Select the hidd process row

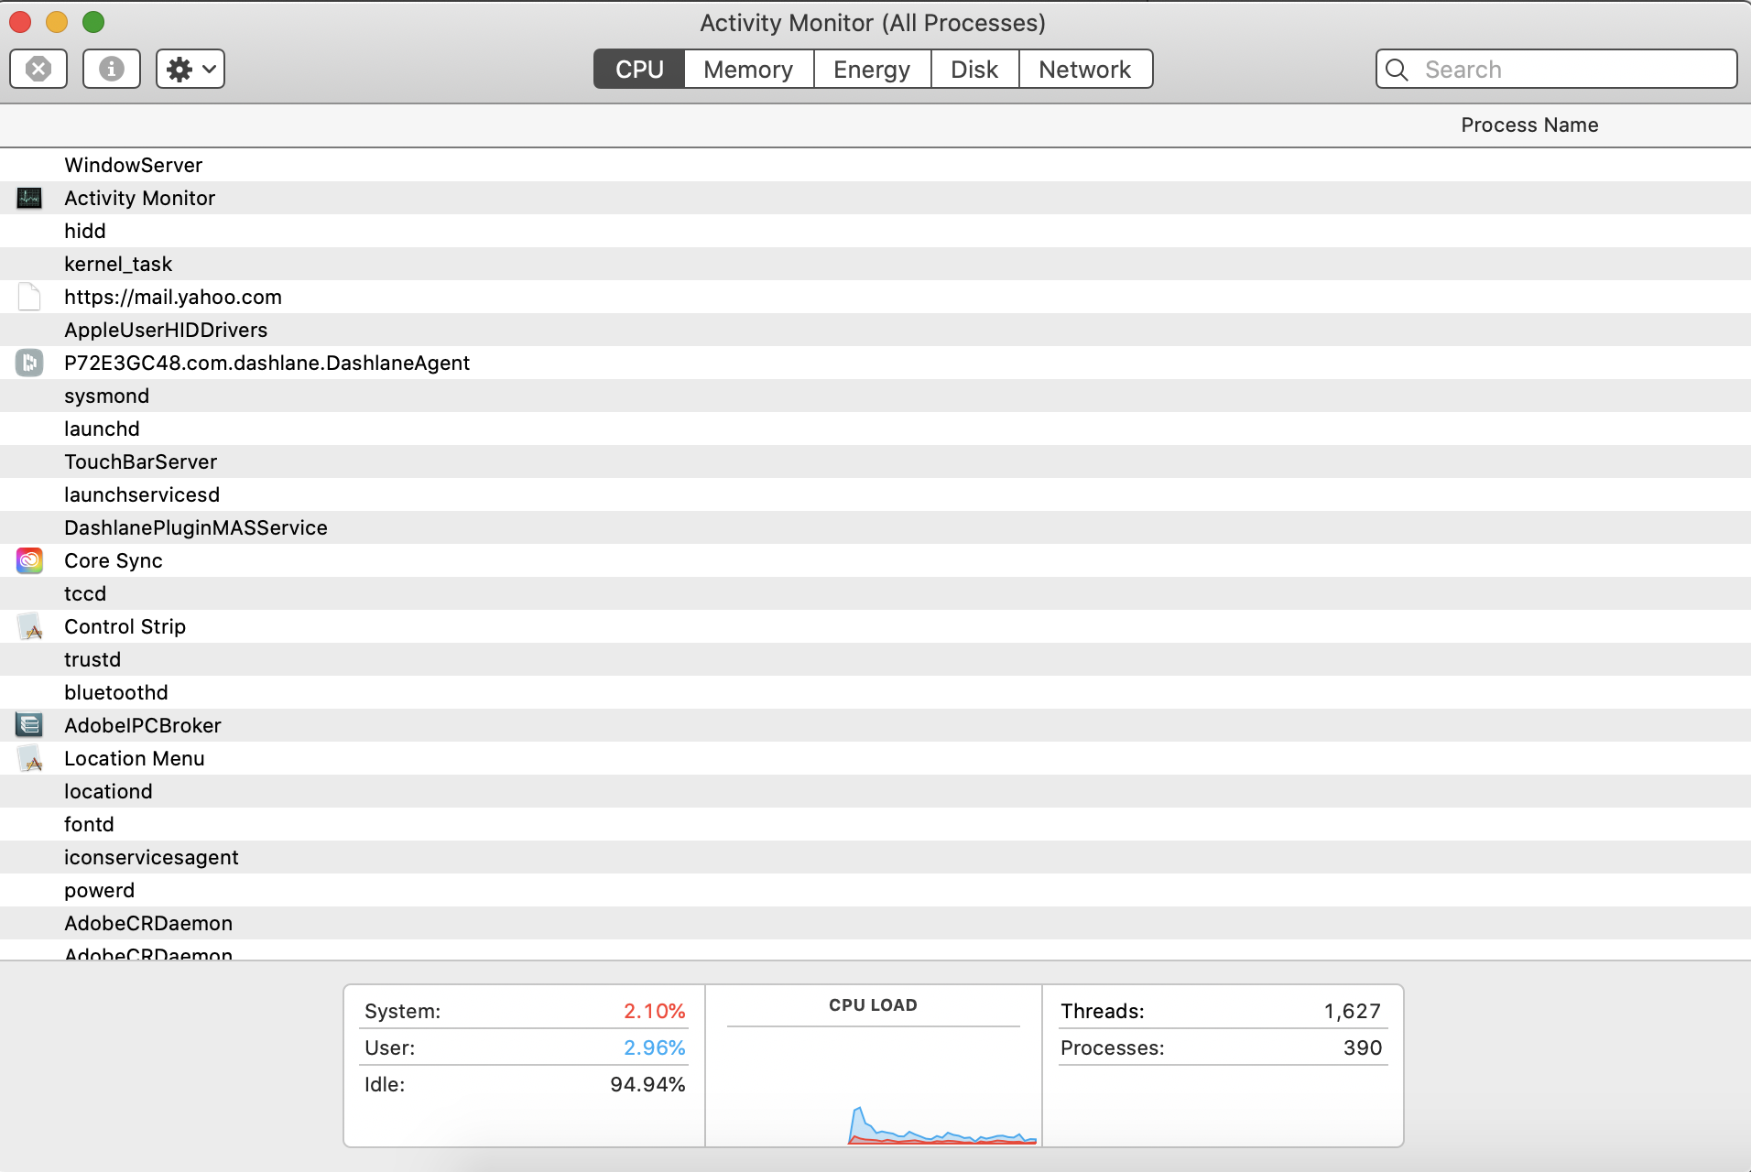pos(875,231)
